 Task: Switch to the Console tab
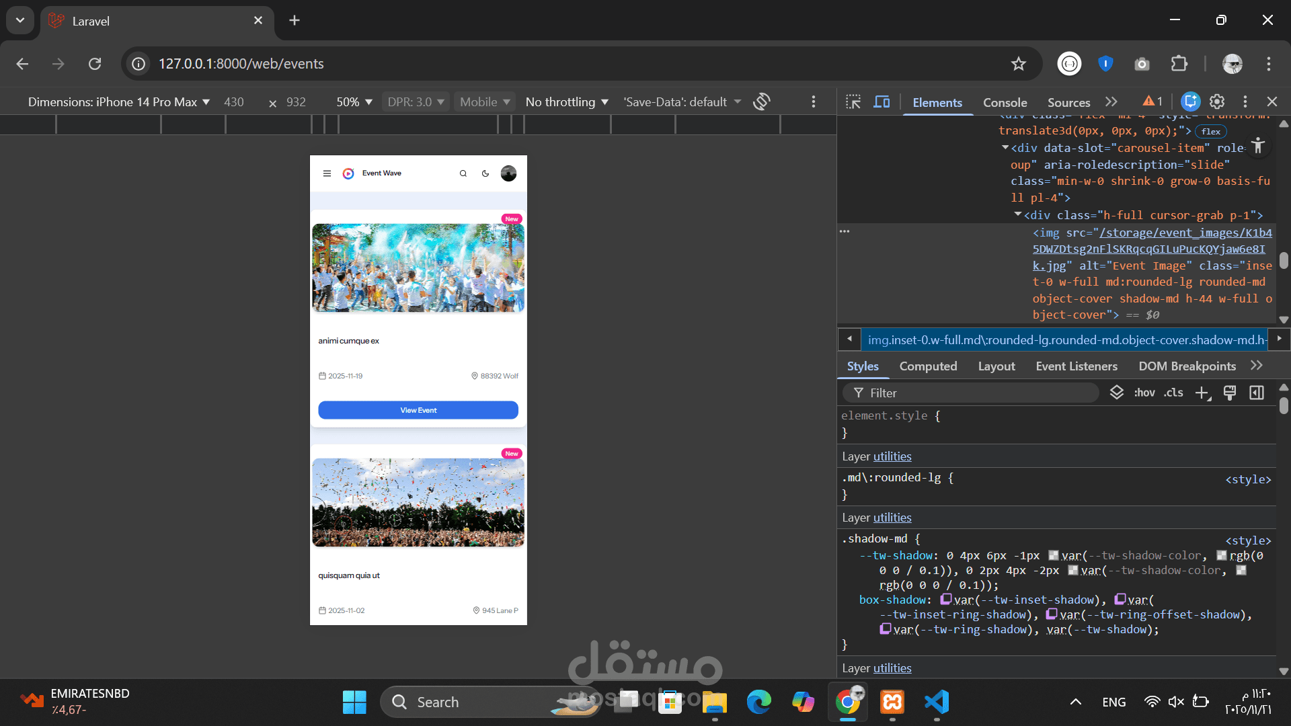[x=1005, y=102]
